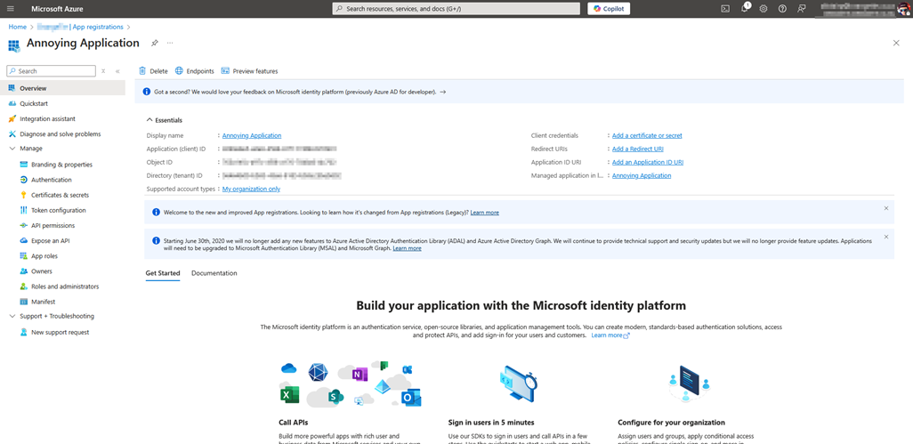Go to App registrations breadcrumb

point(98,27)
